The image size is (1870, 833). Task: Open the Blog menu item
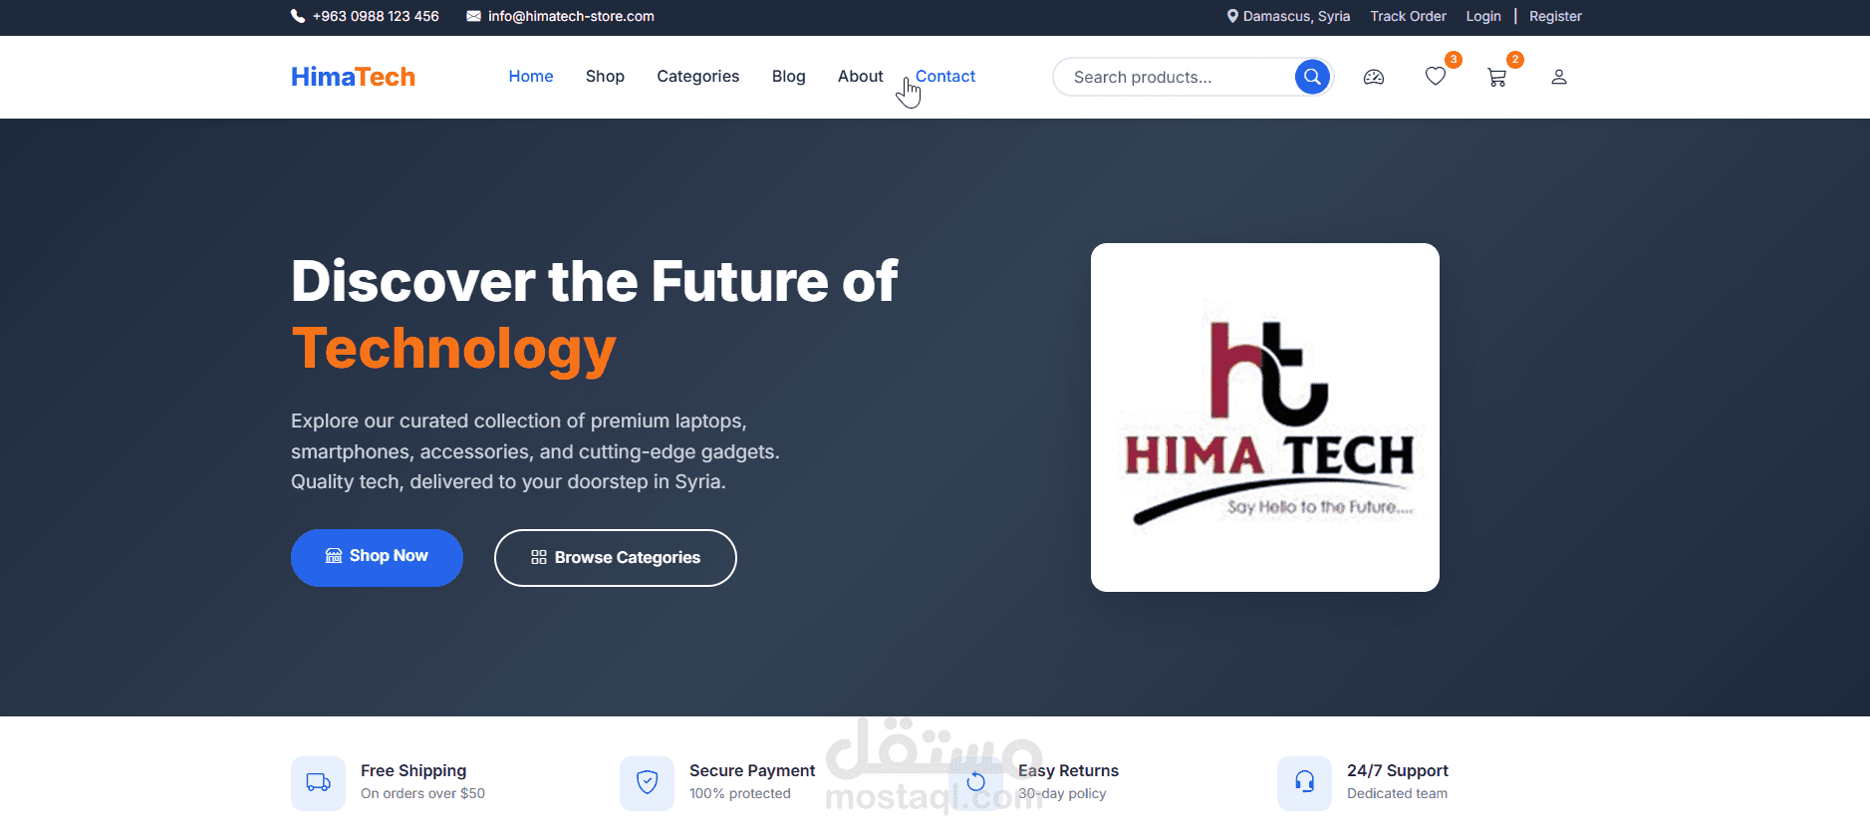pyautogui.click(x=789, y=77)
